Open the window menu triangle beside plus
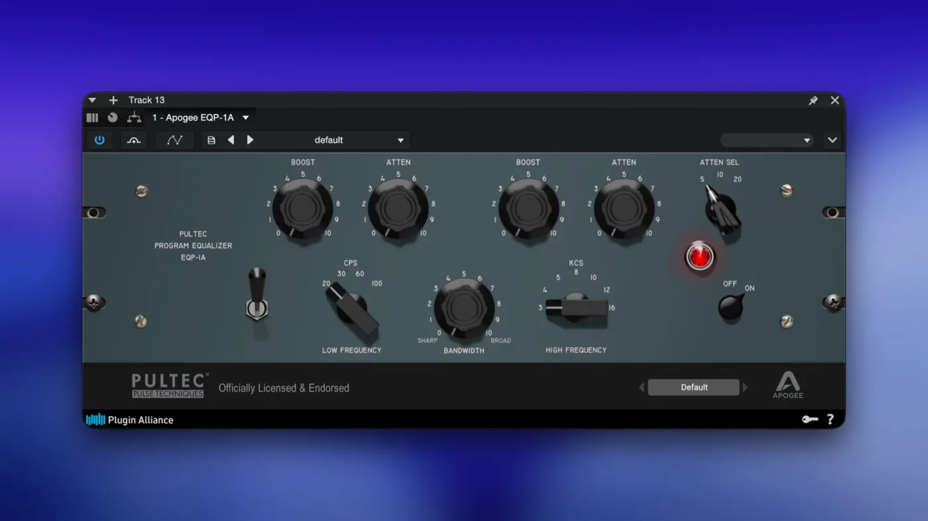 tap(92, 100)
